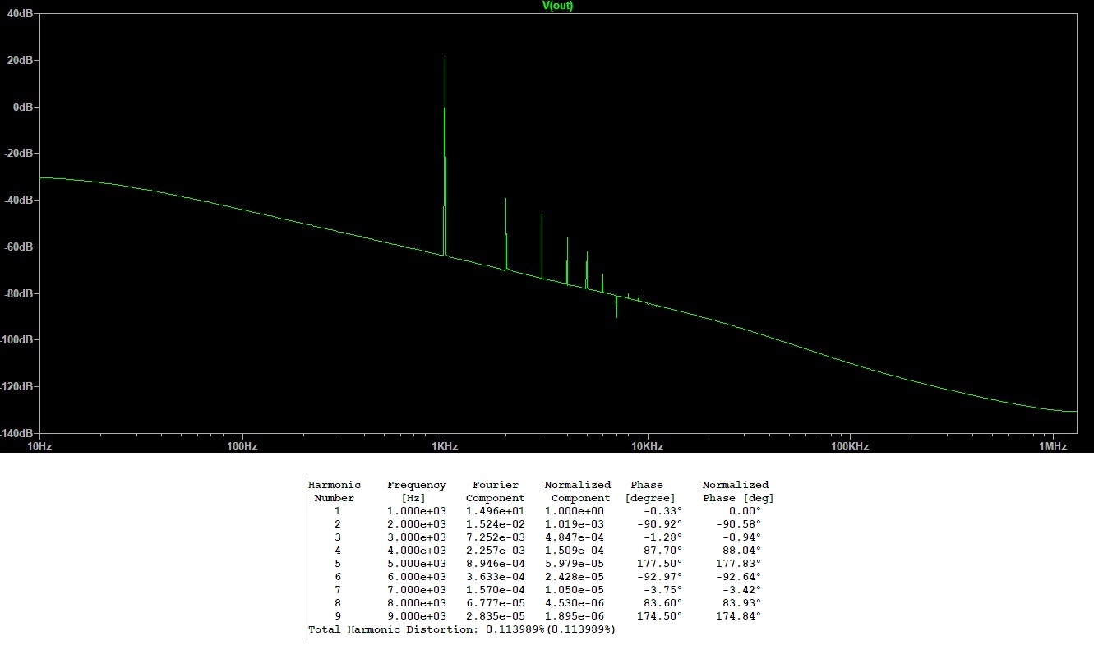Click the -20dB axis label
The width and height of the screenshot is (1094, 650).
tap(16, 154)
